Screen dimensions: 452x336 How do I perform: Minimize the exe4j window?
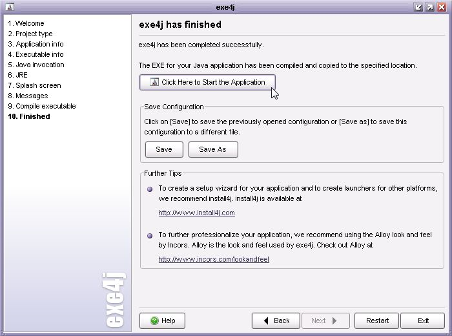[418, 7]
